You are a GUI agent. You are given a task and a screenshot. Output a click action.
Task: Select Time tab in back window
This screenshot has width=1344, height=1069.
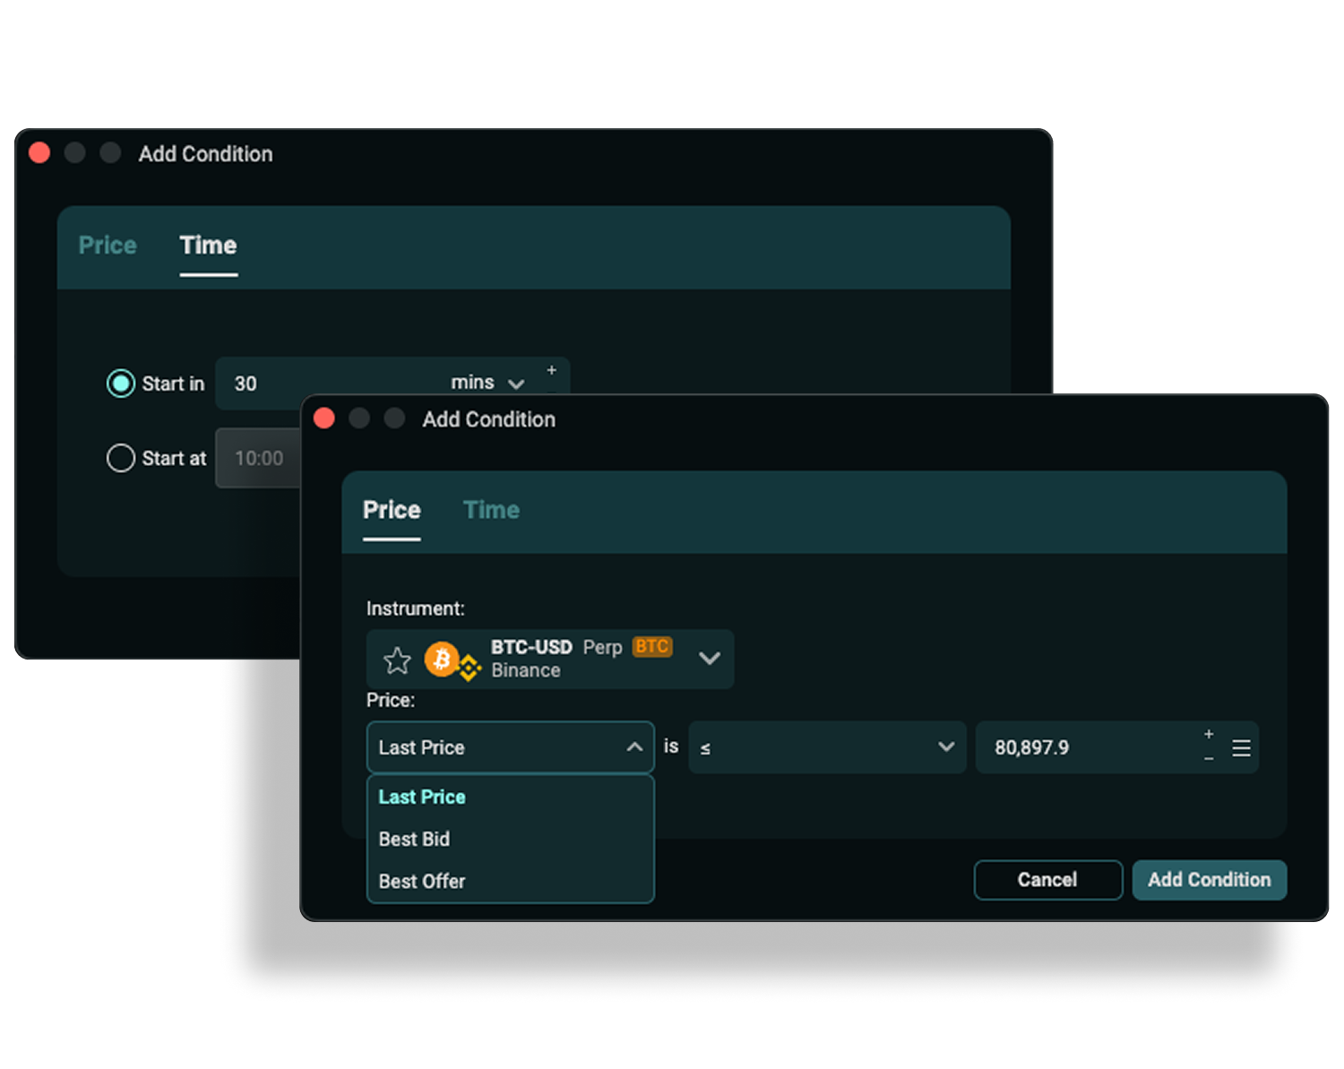(208, 246)
